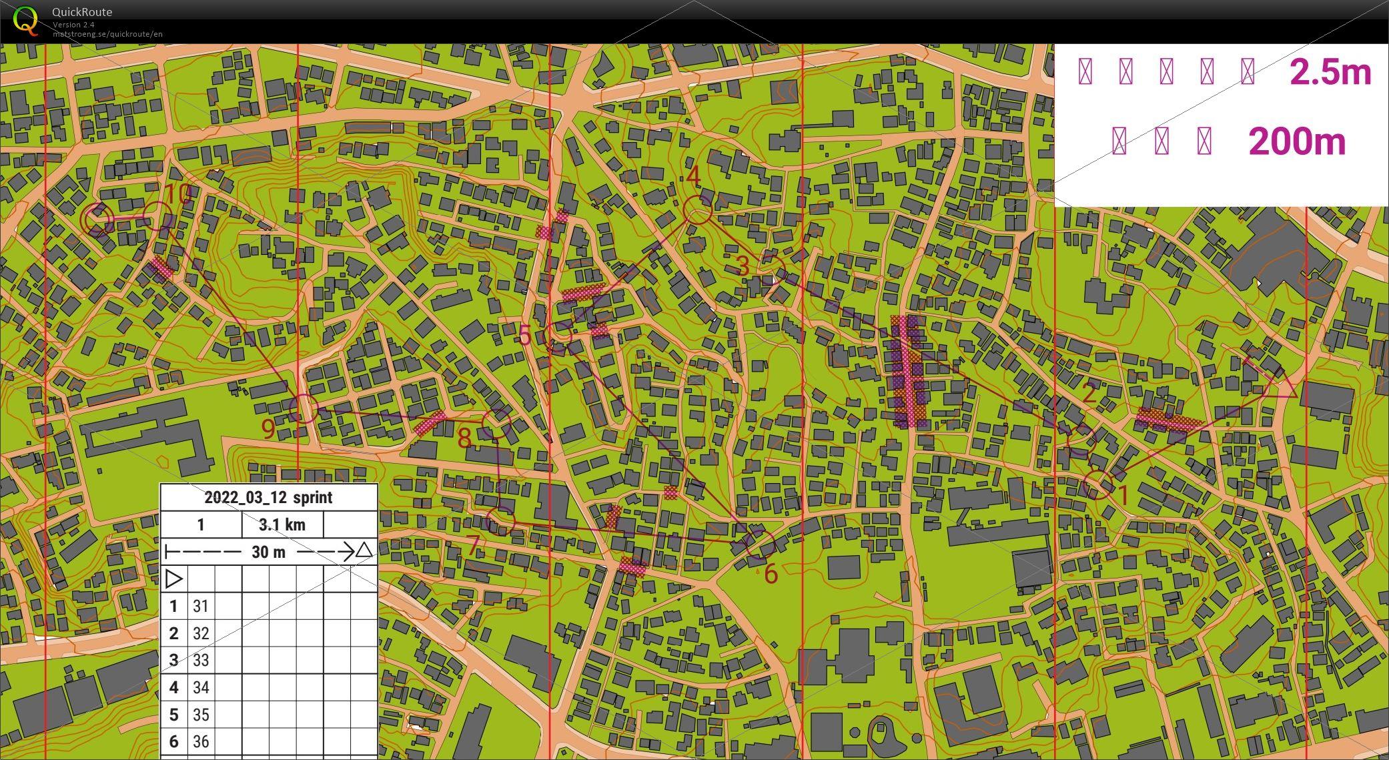Click start triangle symbol in control description table
The image size is (1389, 760).
click(173, 579)
